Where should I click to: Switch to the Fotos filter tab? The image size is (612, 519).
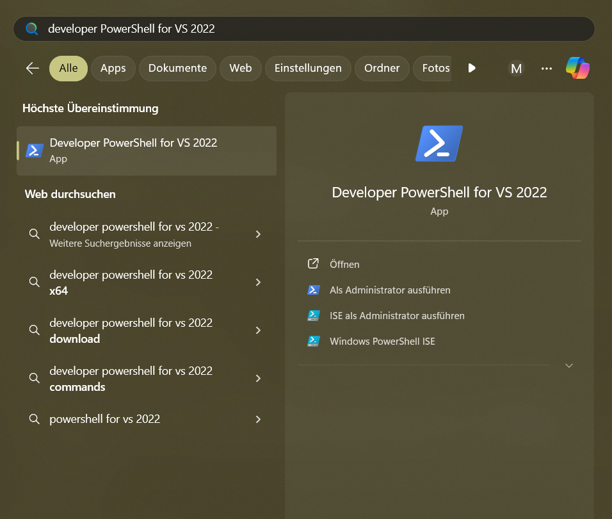click(433, 69)
